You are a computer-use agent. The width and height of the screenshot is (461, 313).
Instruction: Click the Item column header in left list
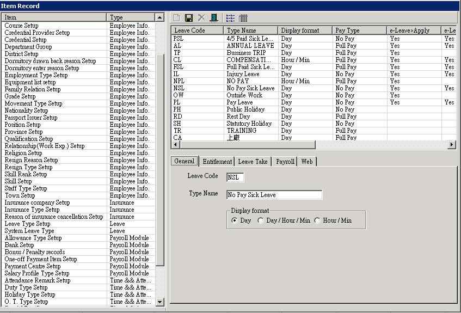(x=54, y=17)
